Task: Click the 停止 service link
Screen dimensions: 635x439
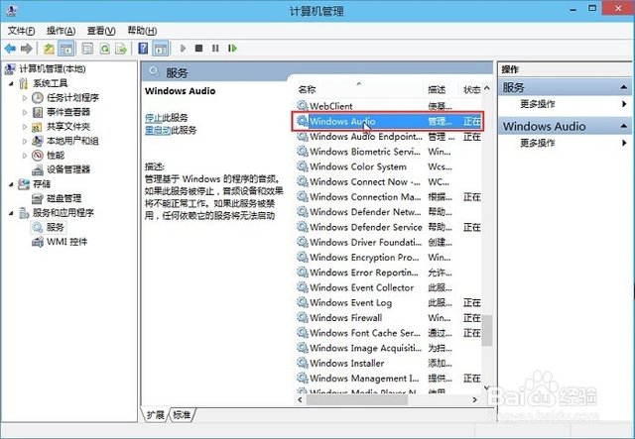Action: point(153,117)
